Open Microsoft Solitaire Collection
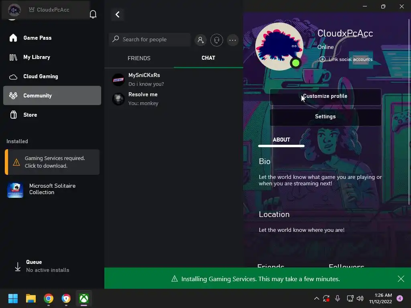The image size is (411, 308). coord(52,189)
